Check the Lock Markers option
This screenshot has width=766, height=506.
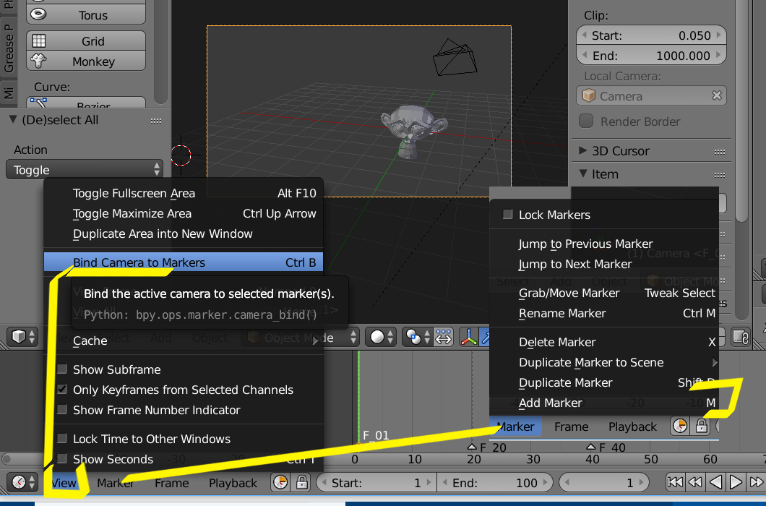508,214
